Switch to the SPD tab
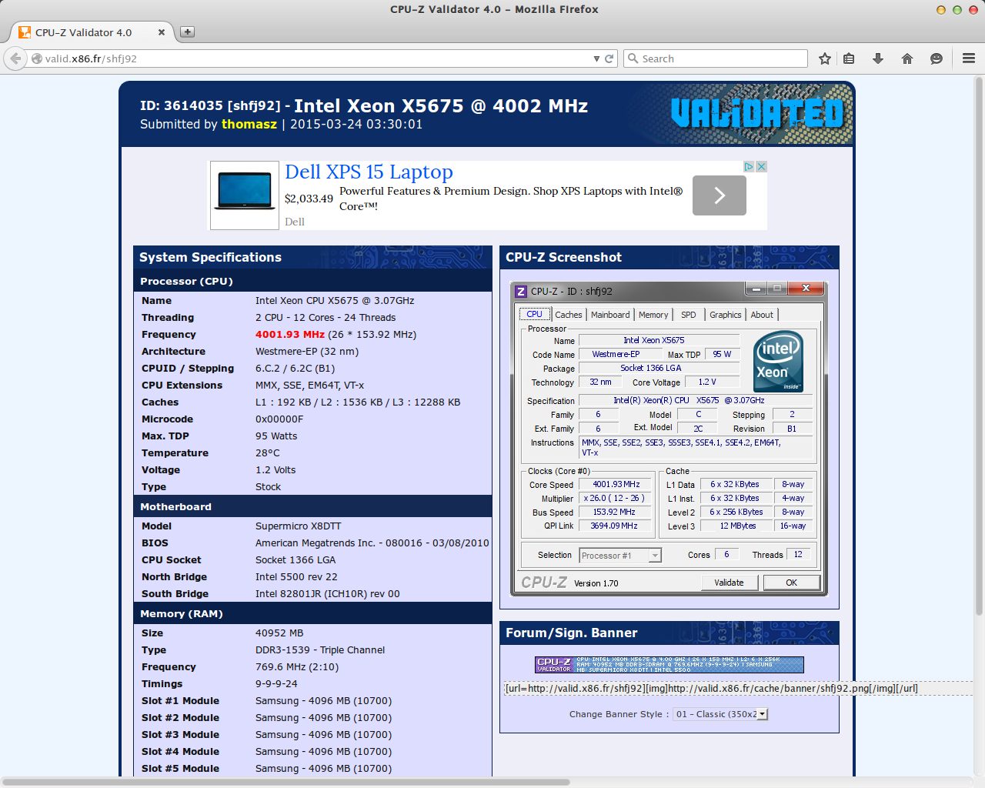Screen dimensions: 985x788 pyautogui.click(x=688, y=315)
